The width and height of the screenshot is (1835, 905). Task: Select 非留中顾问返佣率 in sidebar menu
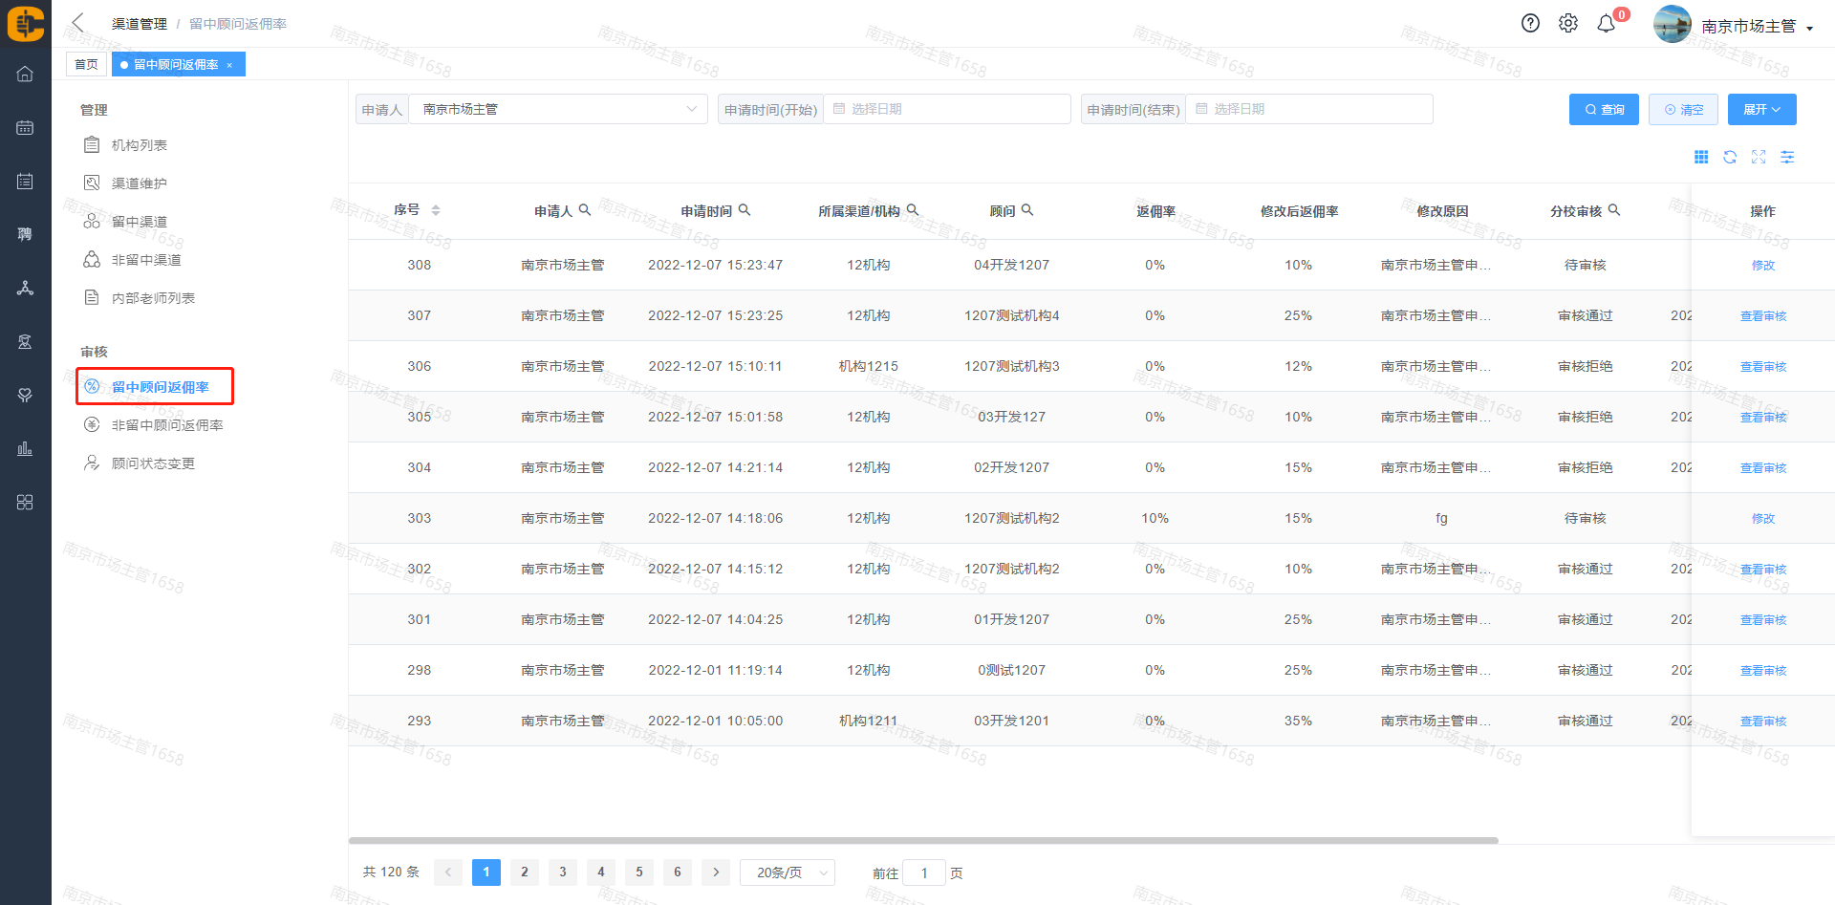pos(167,425)
